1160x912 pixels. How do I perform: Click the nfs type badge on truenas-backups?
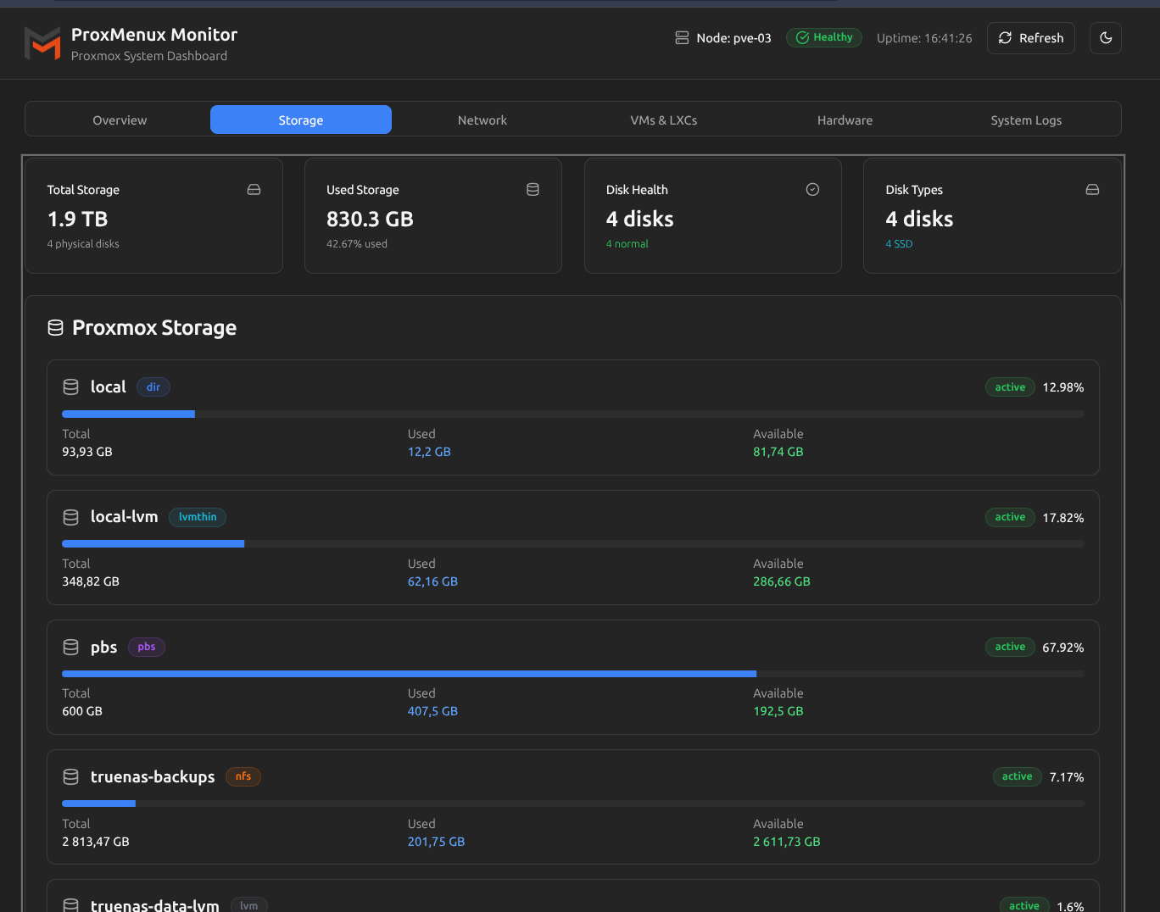coord(243,776)
